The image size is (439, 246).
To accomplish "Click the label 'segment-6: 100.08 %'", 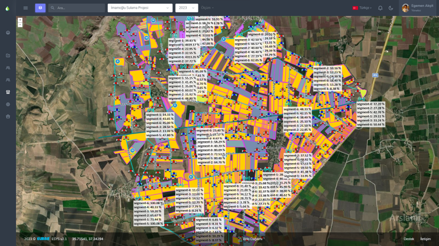I will tap(149, 203).
